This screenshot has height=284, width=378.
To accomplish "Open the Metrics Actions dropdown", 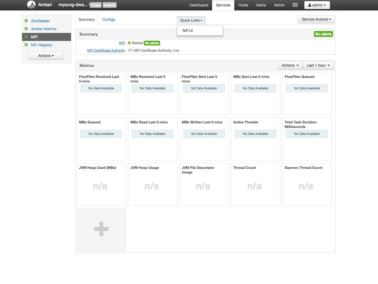I will pyautogui.click(x=290, y=65).
